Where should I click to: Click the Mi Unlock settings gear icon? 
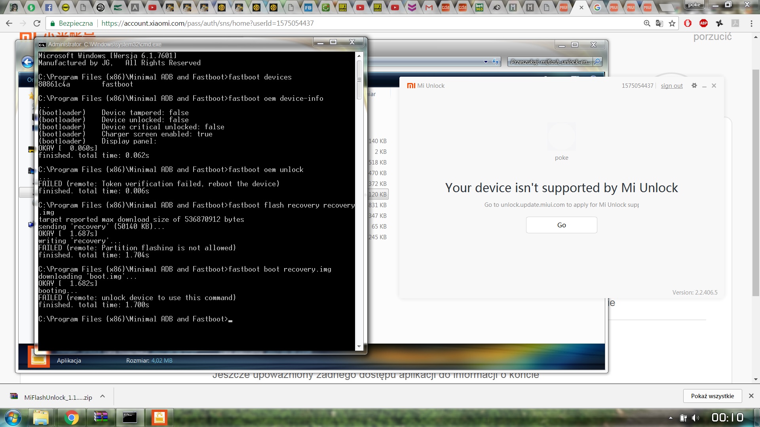694,85
